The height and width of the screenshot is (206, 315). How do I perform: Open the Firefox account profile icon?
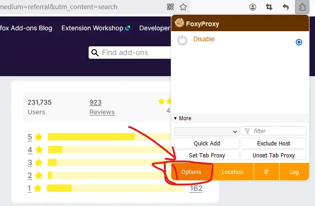click(x=253, y=7)
